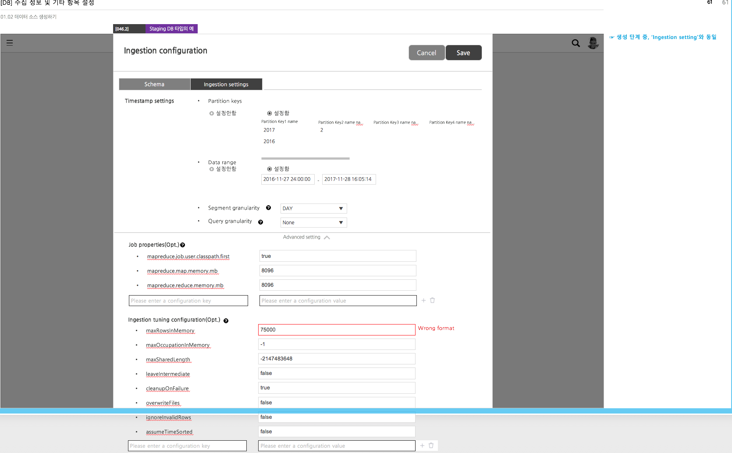Click the Cancel button
Image resolution: width=732 pixels, height=453 pixels.
pyautogui.click(x=426, y=53)
